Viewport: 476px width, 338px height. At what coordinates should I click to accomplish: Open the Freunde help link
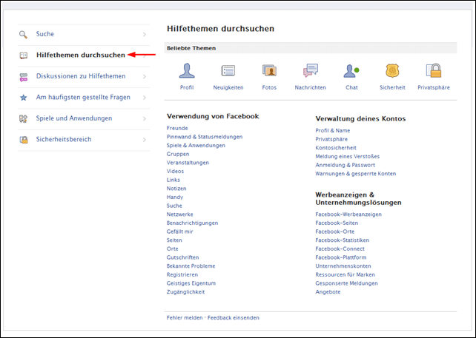[177, 128]
